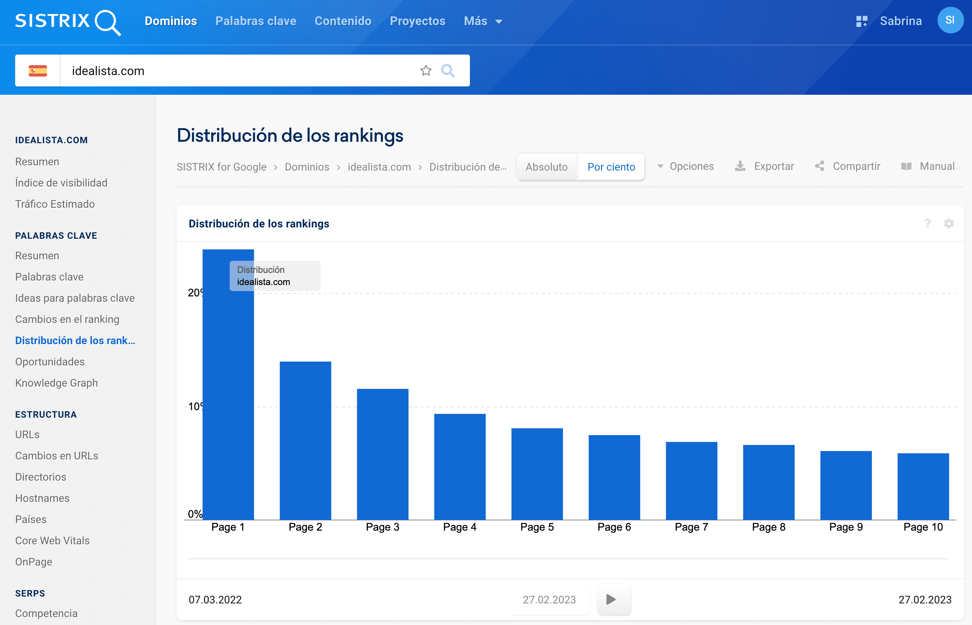Click the Exportar download icon

[740, 166]
